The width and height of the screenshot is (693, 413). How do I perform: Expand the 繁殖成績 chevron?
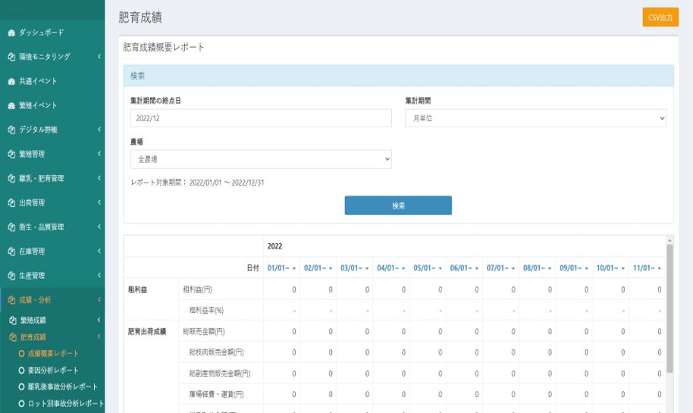pyautogui.click(x=99, y=320)
